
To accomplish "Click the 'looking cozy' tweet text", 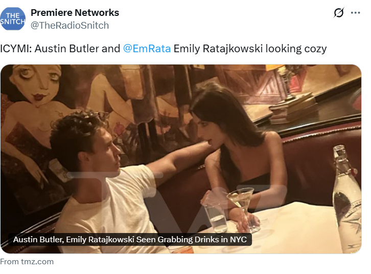I will point(296,49).
